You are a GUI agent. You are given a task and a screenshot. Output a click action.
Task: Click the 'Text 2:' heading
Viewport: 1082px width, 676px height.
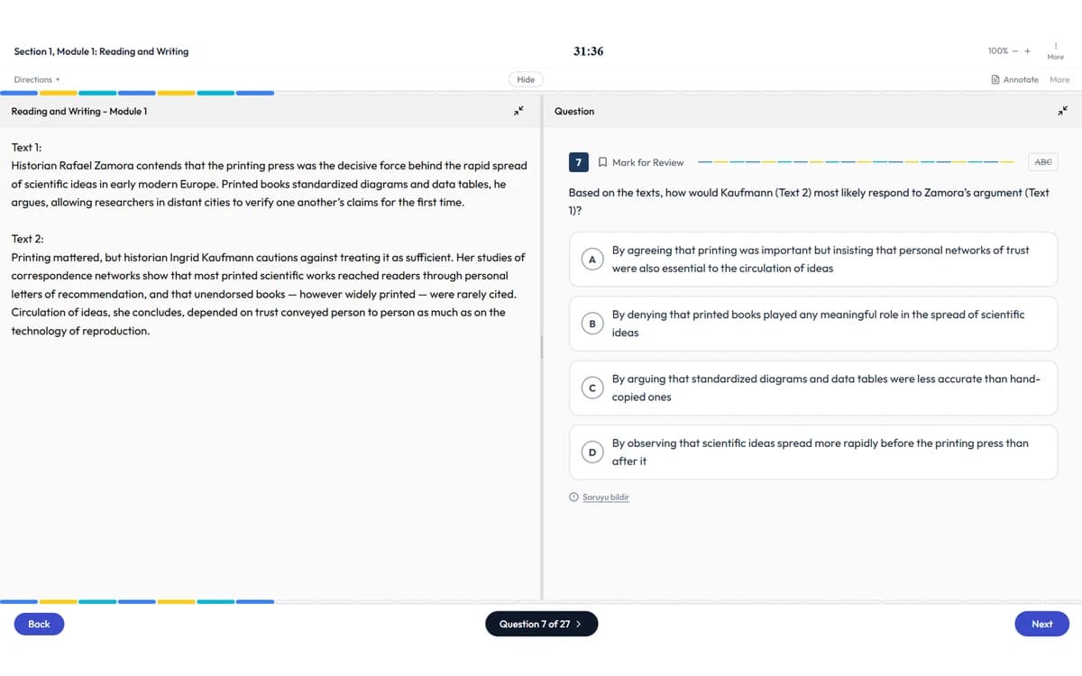click(x=27, y=239)
